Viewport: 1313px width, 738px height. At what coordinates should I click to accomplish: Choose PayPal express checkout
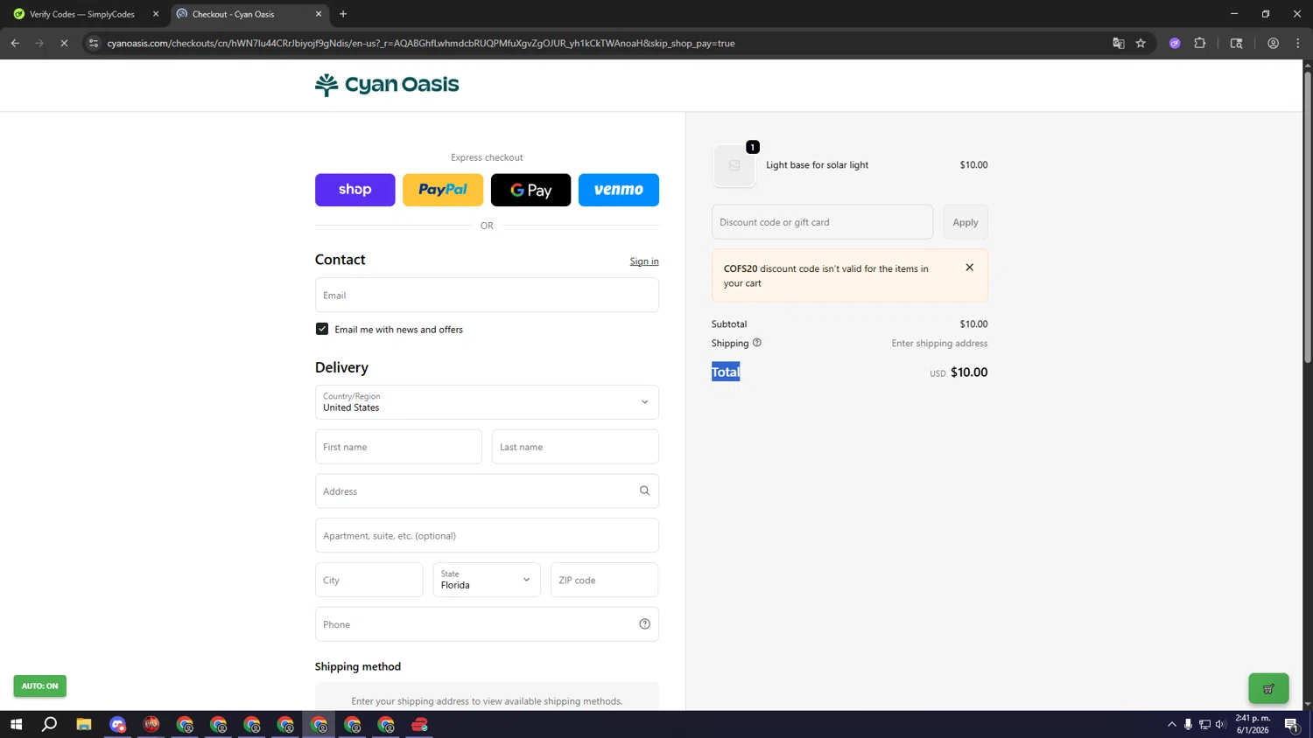click(x=443, y=190)
